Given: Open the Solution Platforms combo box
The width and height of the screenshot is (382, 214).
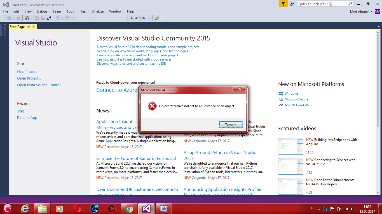Looking at the screenshot, I should [112, 18].
